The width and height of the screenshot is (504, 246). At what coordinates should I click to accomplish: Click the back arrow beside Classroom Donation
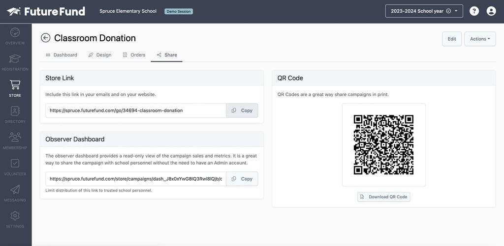[46, 38]
